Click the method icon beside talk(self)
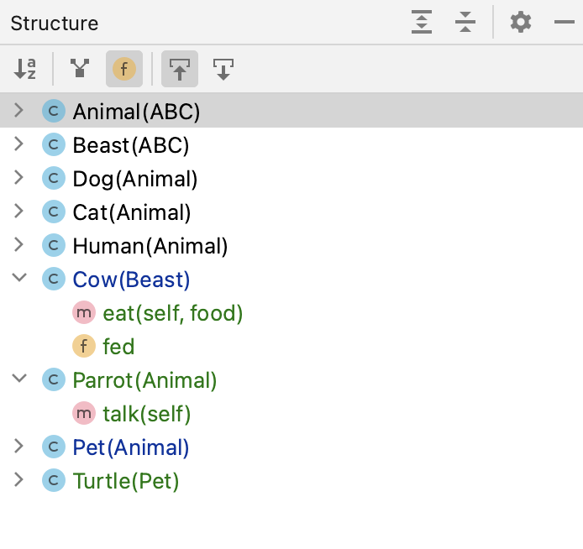The width and height of the screenshot is (583, 549). coord(84,413)
